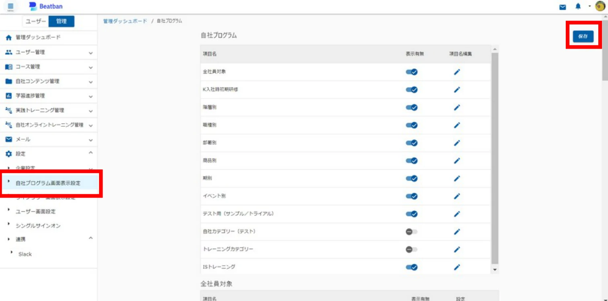
Task: Turn off display toggle for 全社員対象
Action: [412, 72]
